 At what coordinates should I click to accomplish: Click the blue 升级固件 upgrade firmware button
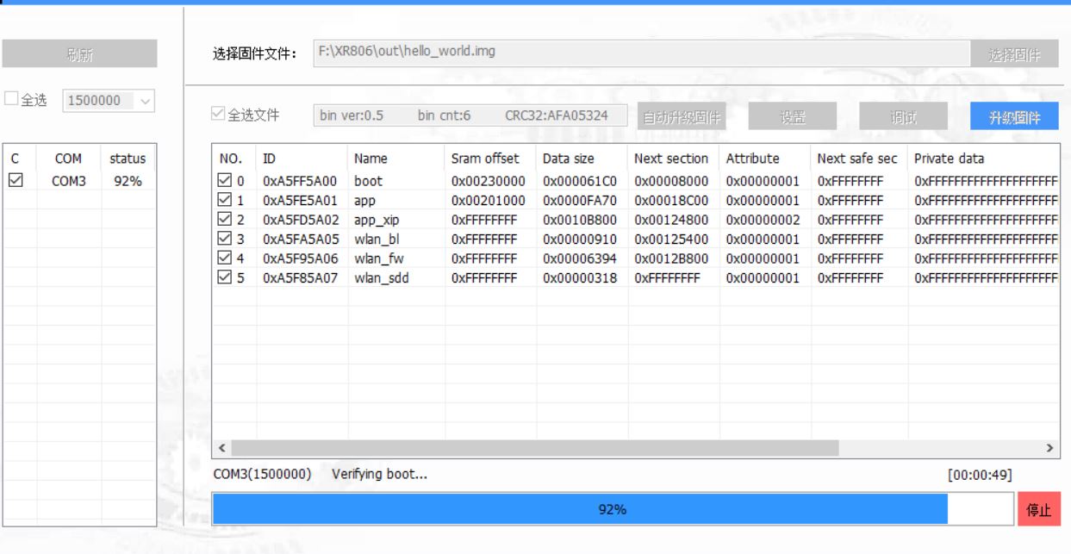point(1015,116)
